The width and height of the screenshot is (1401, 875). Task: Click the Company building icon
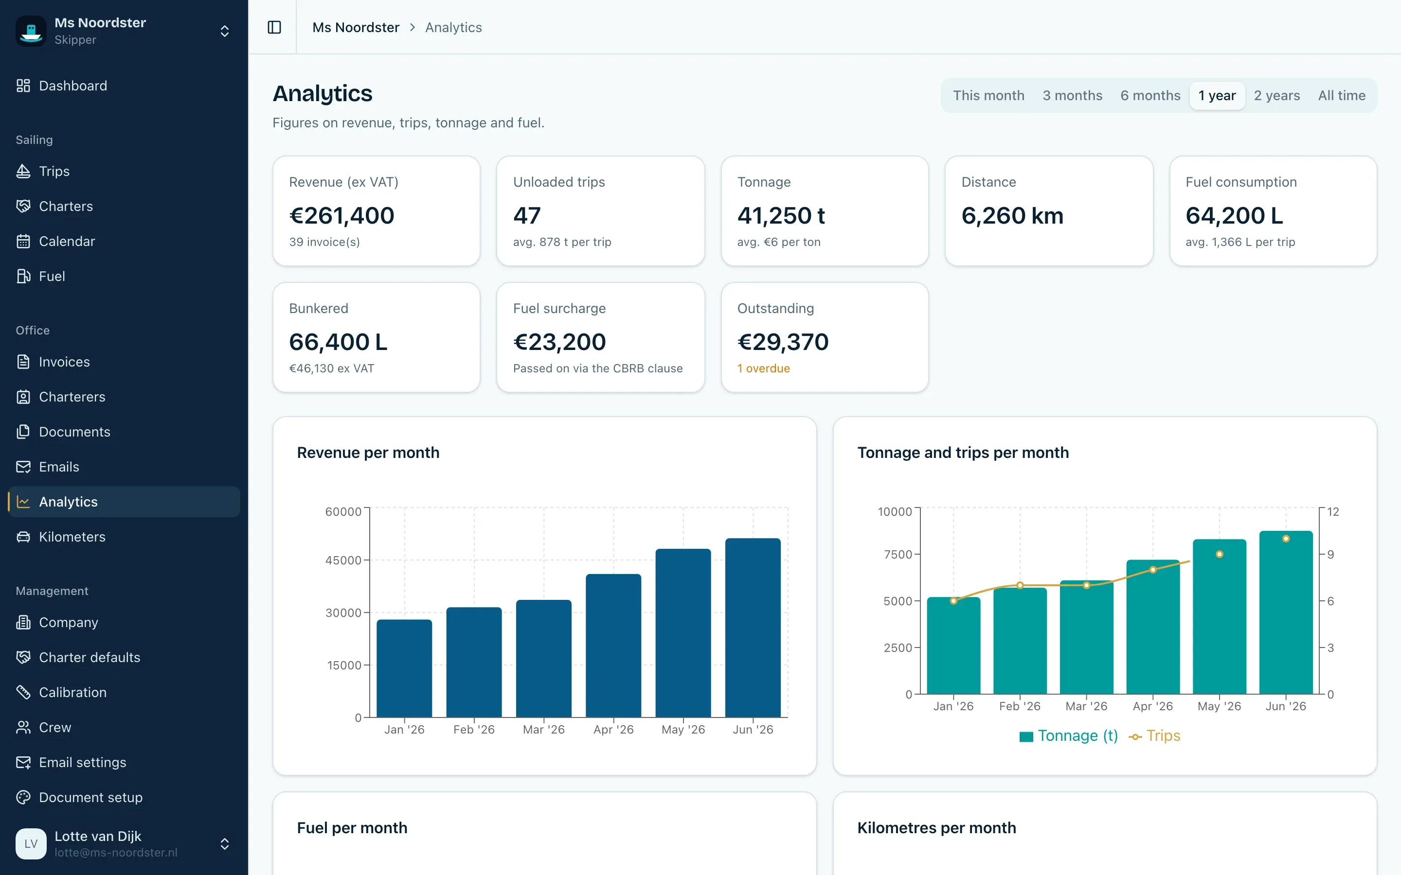point(23,622)
